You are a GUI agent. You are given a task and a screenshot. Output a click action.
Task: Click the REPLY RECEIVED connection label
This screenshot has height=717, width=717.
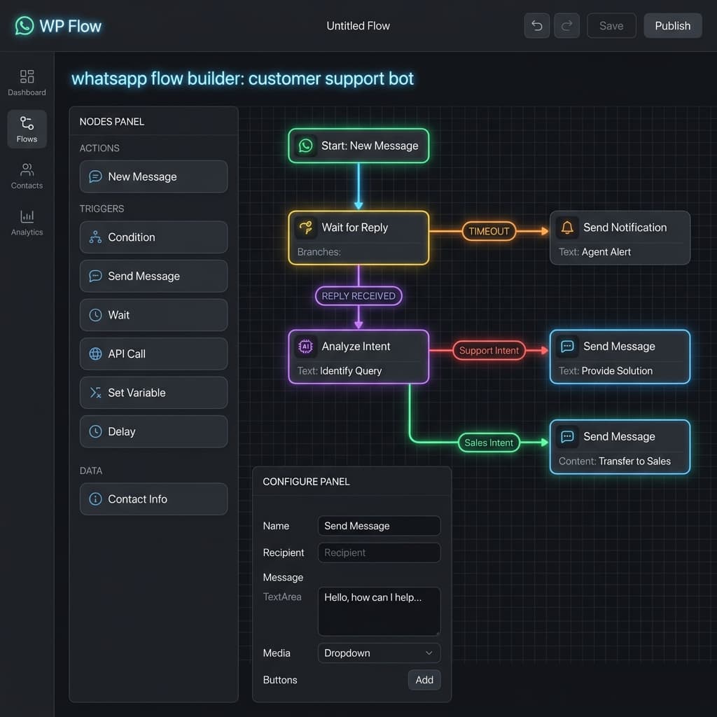click(x=358, y=296)
